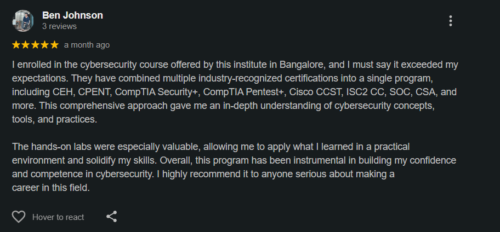Click the second gold rating star
The width and height of the screenshot is (500, 232).
pos(25,44)
